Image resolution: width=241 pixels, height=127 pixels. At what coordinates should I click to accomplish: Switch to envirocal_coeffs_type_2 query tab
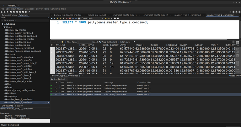click(x=156, y=15)
